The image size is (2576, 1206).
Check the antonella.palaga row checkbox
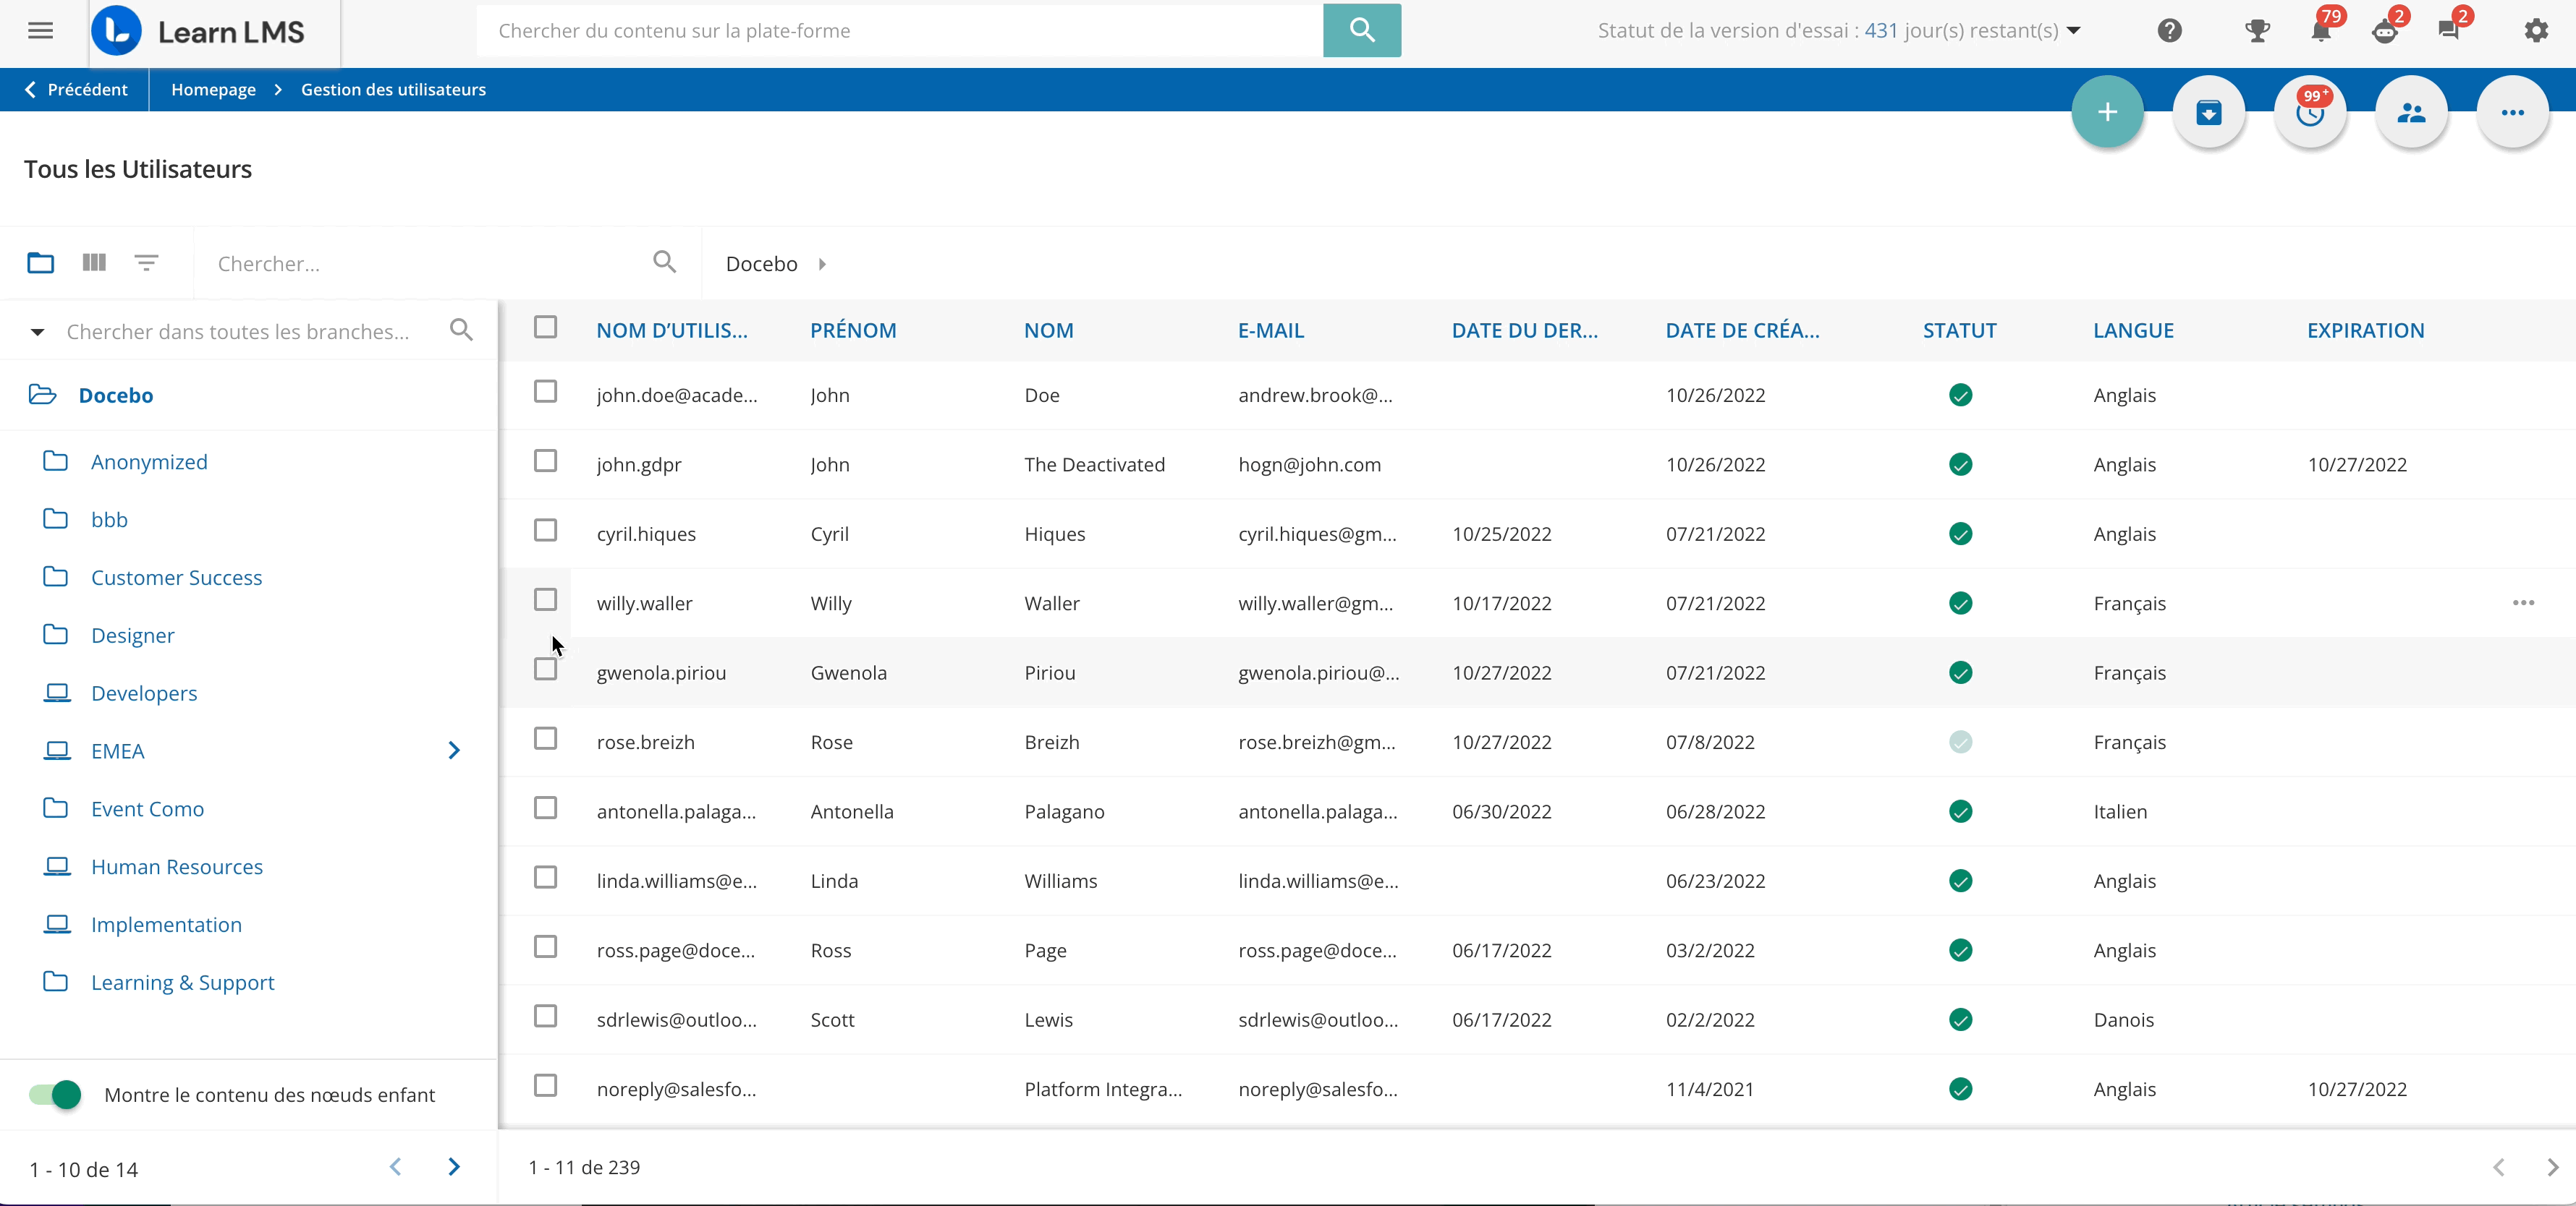click(x=545, y=808)
